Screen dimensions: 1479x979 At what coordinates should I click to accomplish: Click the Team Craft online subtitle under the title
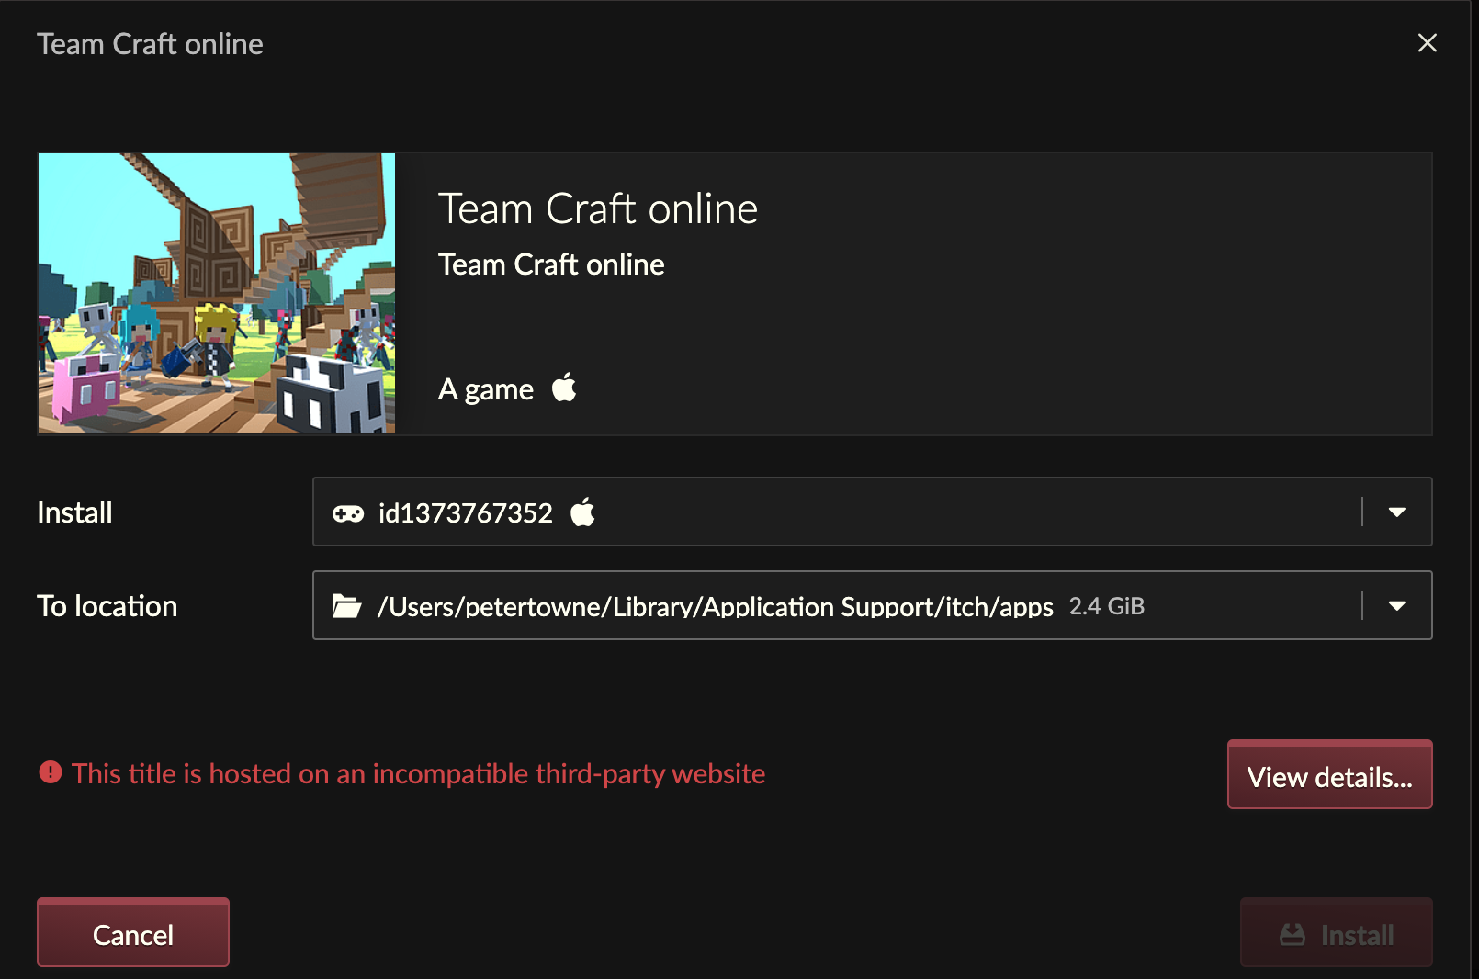(551, 264)
